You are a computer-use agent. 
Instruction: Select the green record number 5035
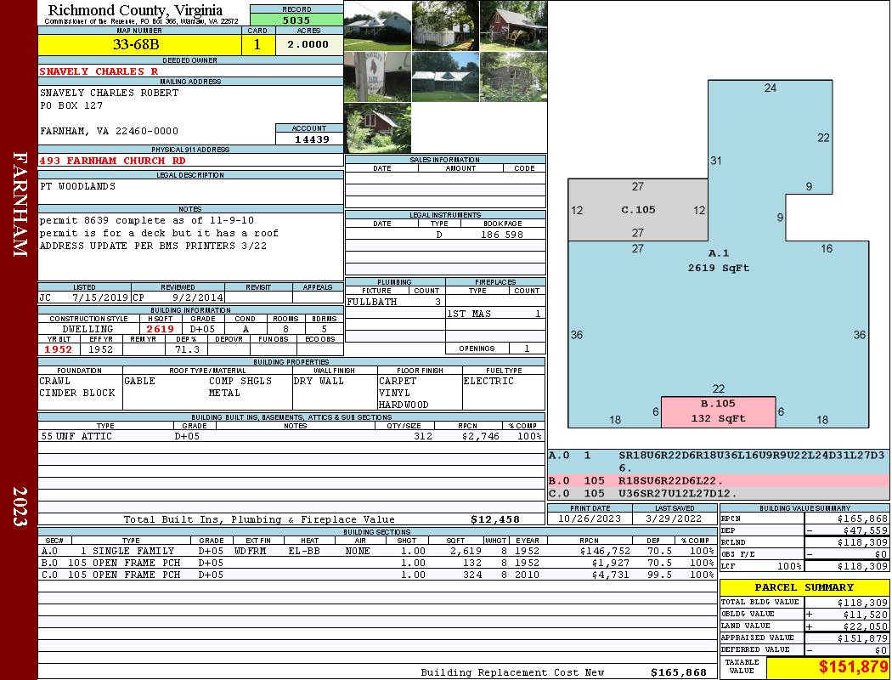coord(296,20)
